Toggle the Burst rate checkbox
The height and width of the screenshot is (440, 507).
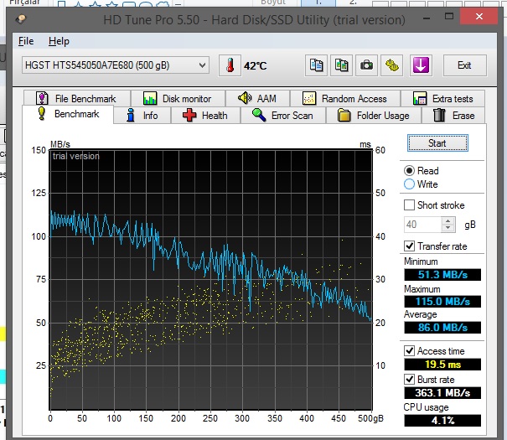[x=409, y=379]
